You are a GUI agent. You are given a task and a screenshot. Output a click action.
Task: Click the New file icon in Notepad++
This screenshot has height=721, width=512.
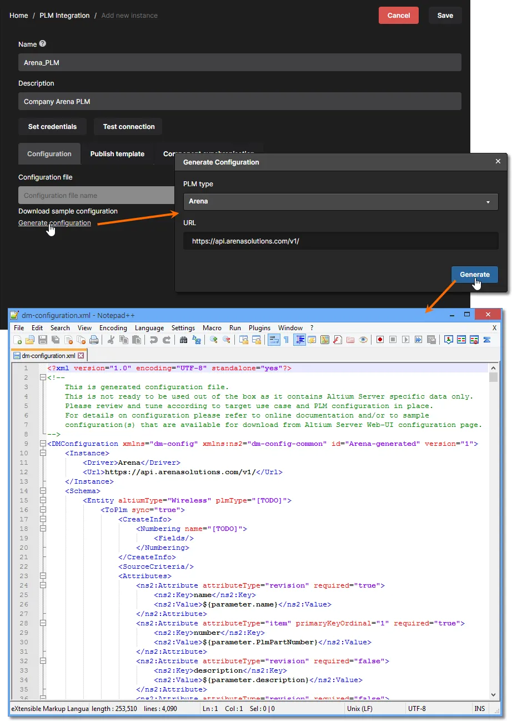coord(18,340)
